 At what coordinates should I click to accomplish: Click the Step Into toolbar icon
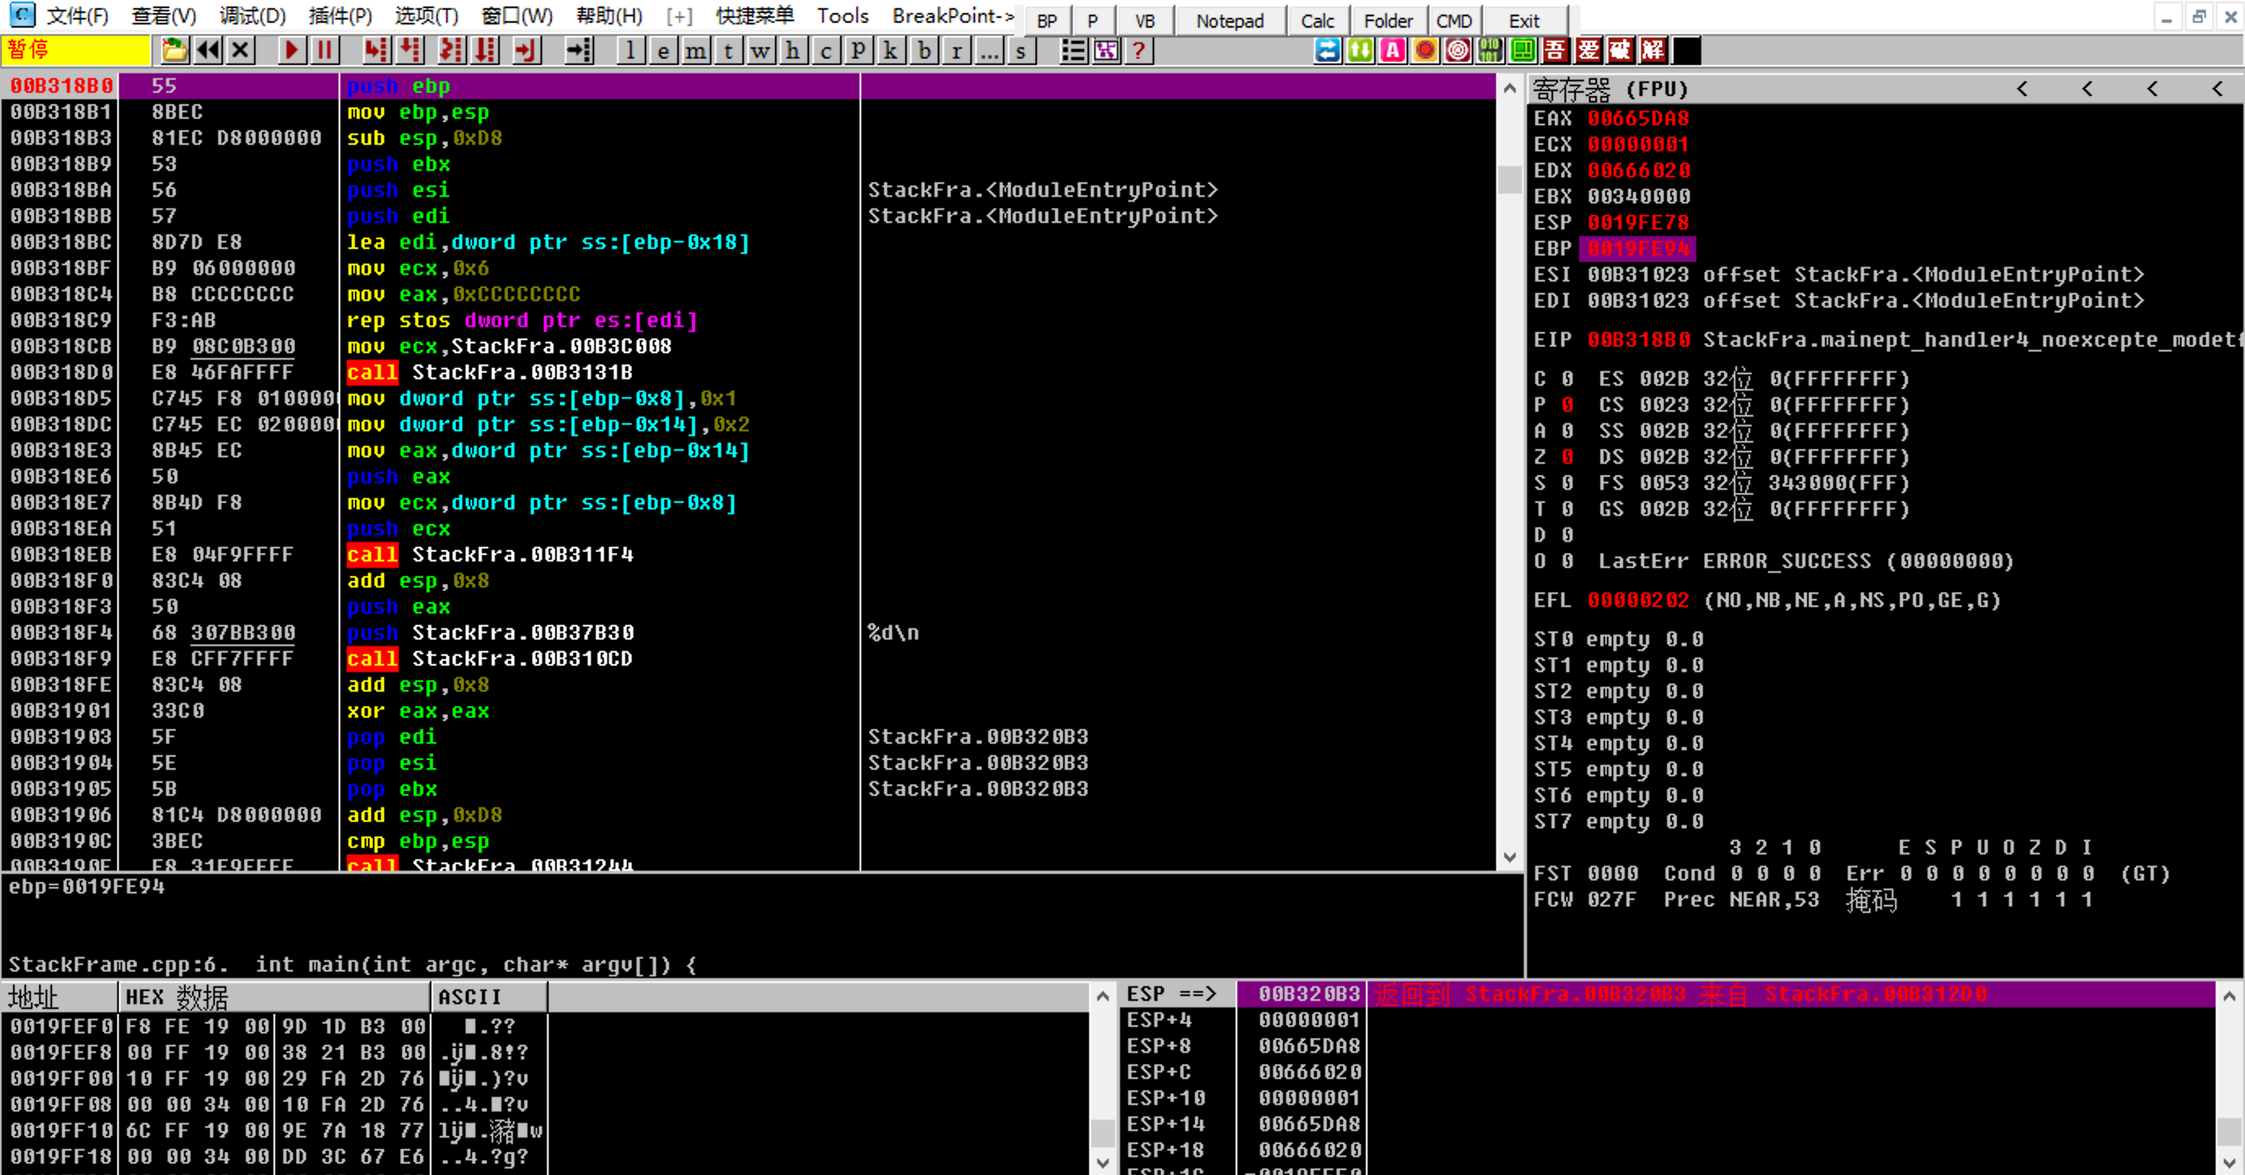click(x=375, y=50)
